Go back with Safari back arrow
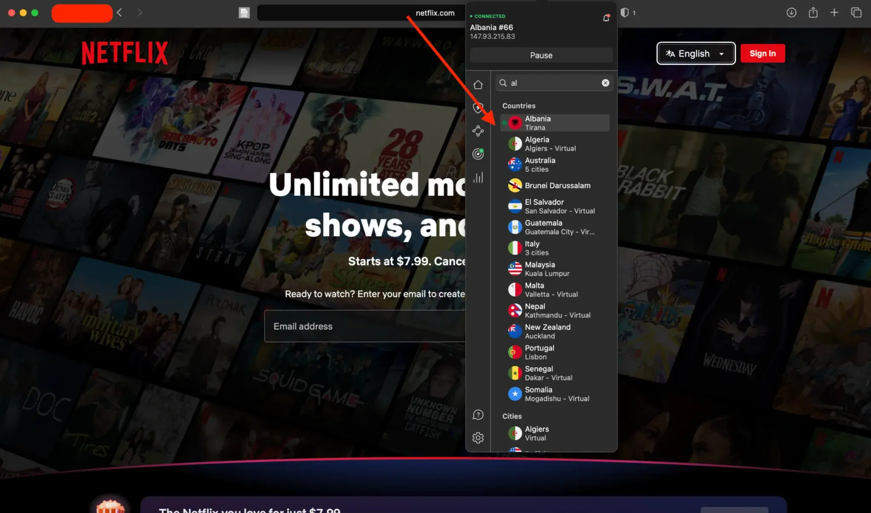Screen dimensions: 871x513 (x=120, y=13)
